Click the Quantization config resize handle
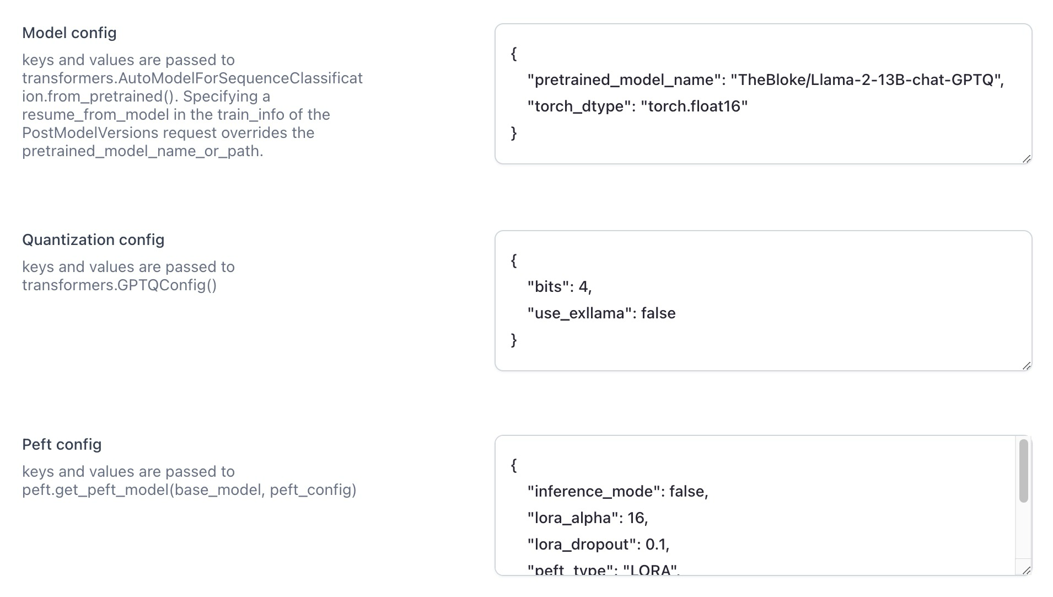Image resolution: width=1053 pixels, height=597 pixels. (1026, 366)
